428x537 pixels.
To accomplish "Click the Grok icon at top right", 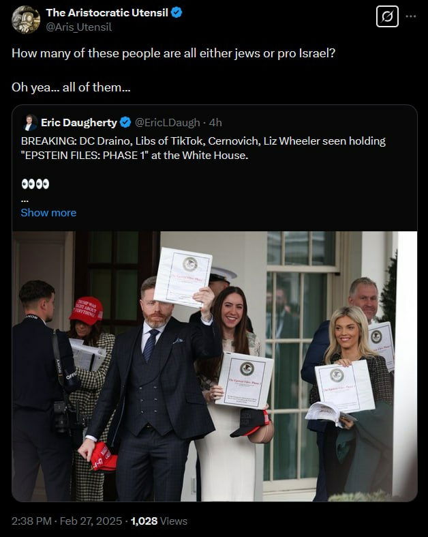I will 387,16.
